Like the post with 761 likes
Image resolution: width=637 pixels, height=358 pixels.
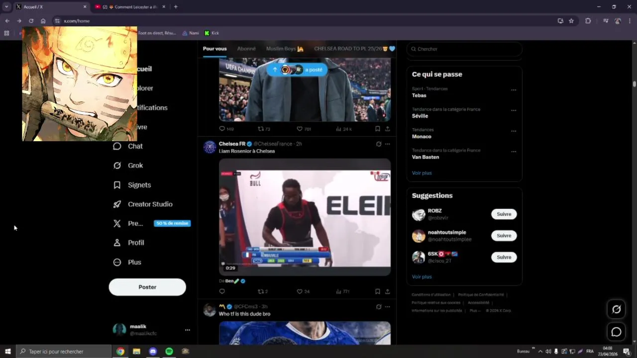tap(304, 129)
